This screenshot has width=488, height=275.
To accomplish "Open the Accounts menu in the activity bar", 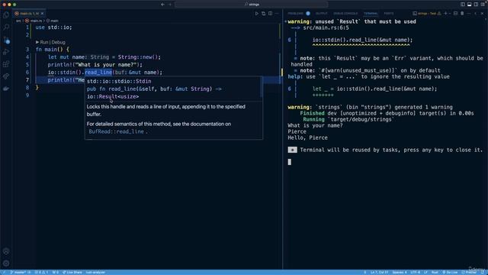I will [x=6, y=251].
